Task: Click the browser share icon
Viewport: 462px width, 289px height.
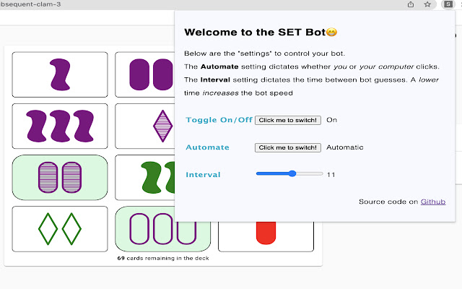Action: point(411,4)
